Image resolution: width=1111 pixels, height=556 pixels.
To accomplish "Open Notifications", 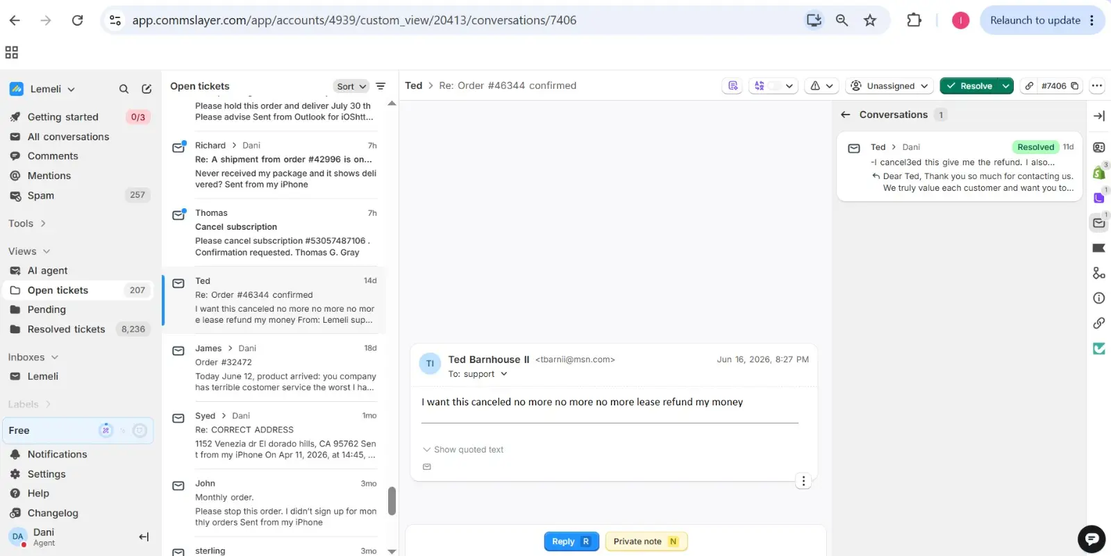I will tap(78, 455).
